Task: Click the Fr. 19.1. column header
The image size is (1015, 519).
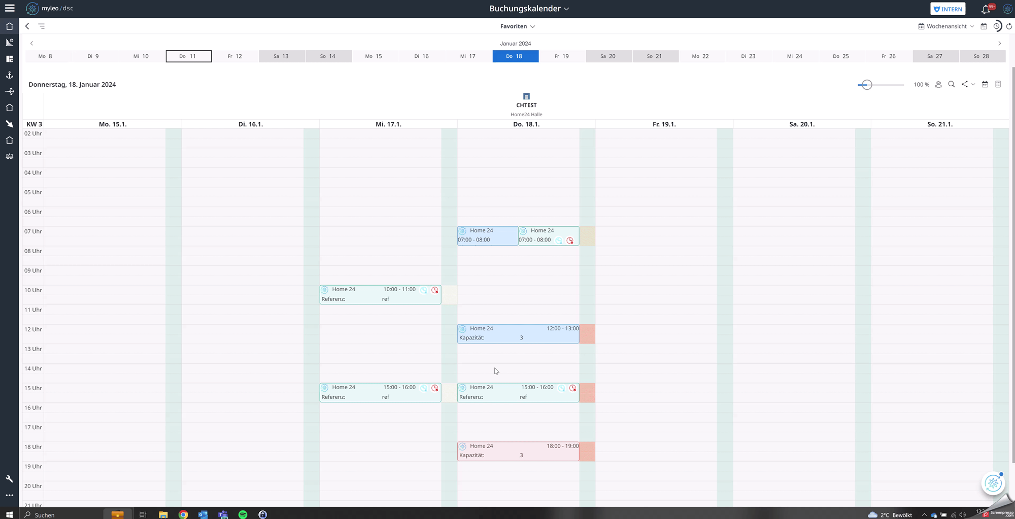Action: pos(664,124)
